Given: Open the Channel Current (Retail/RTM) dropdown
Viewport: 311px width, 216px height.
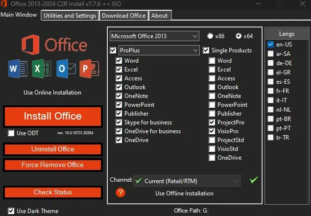Looking at the screenshot, I should click(x=187, y=181).
